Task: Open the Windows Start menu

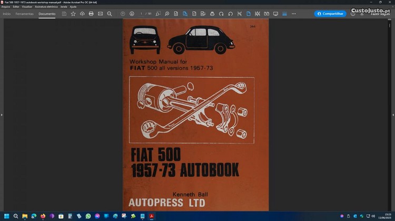Action: (7, 216)
